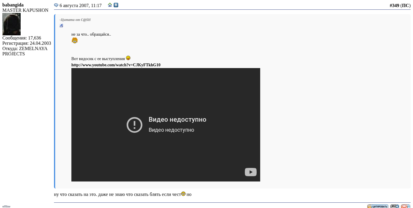Click the red quick reply bubble icon

405,206
